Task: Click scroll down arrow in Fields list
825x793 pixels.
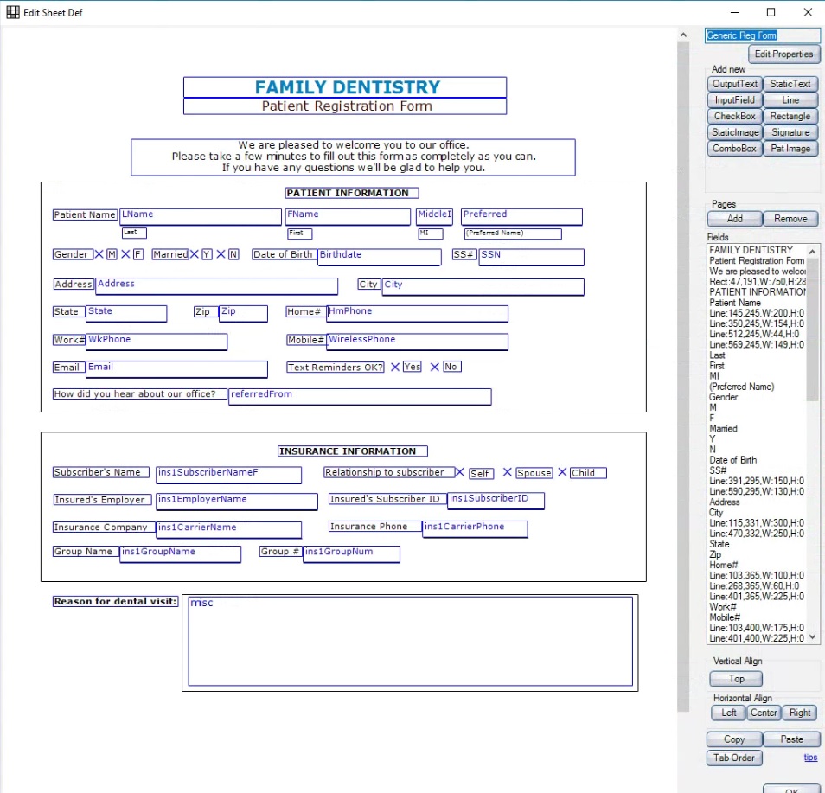Action: click(812, 637)
